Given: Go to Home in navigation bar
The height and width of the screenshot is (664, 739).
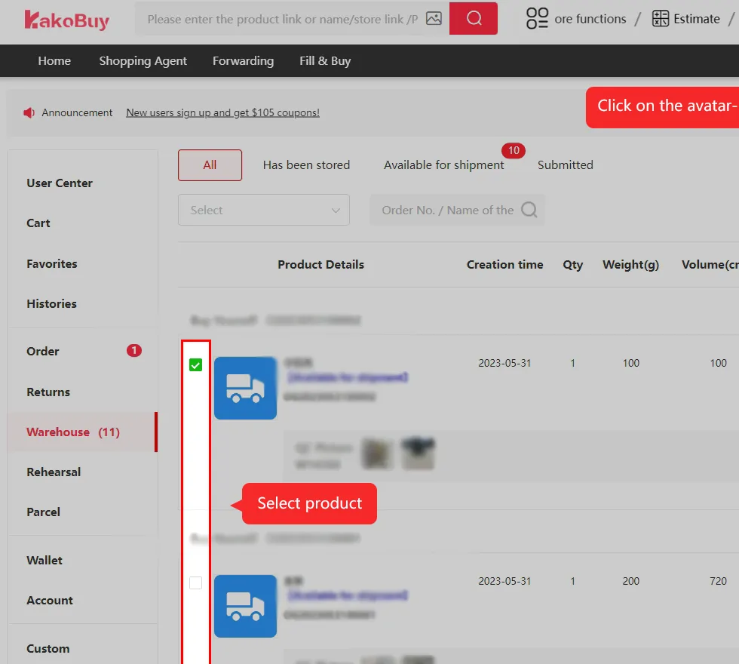Looking at the screenshot, I should coord(54,61).
